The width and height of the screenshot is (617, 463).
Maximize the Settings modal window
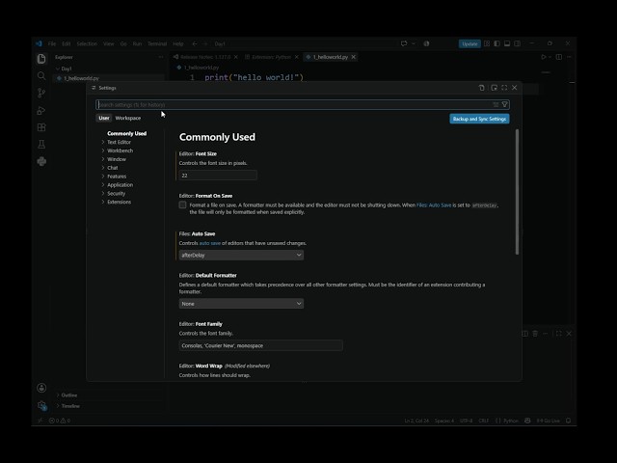[x=504, y=88]
